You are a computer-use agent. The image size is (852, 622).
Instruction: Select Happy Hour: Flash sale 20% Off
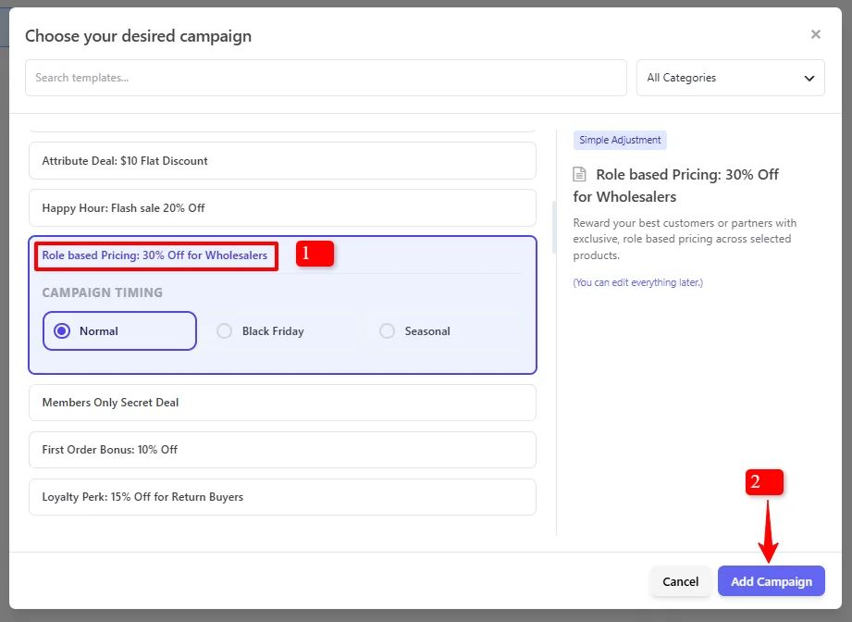coord(282,207)
